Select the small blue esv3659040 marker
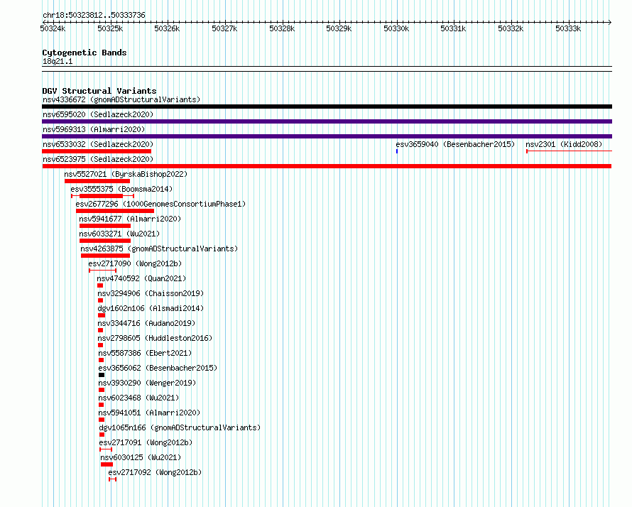 397,151
